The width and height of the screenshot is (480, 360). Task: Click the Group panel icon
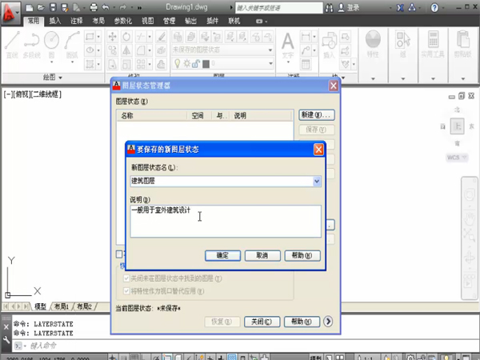(403, 39)
